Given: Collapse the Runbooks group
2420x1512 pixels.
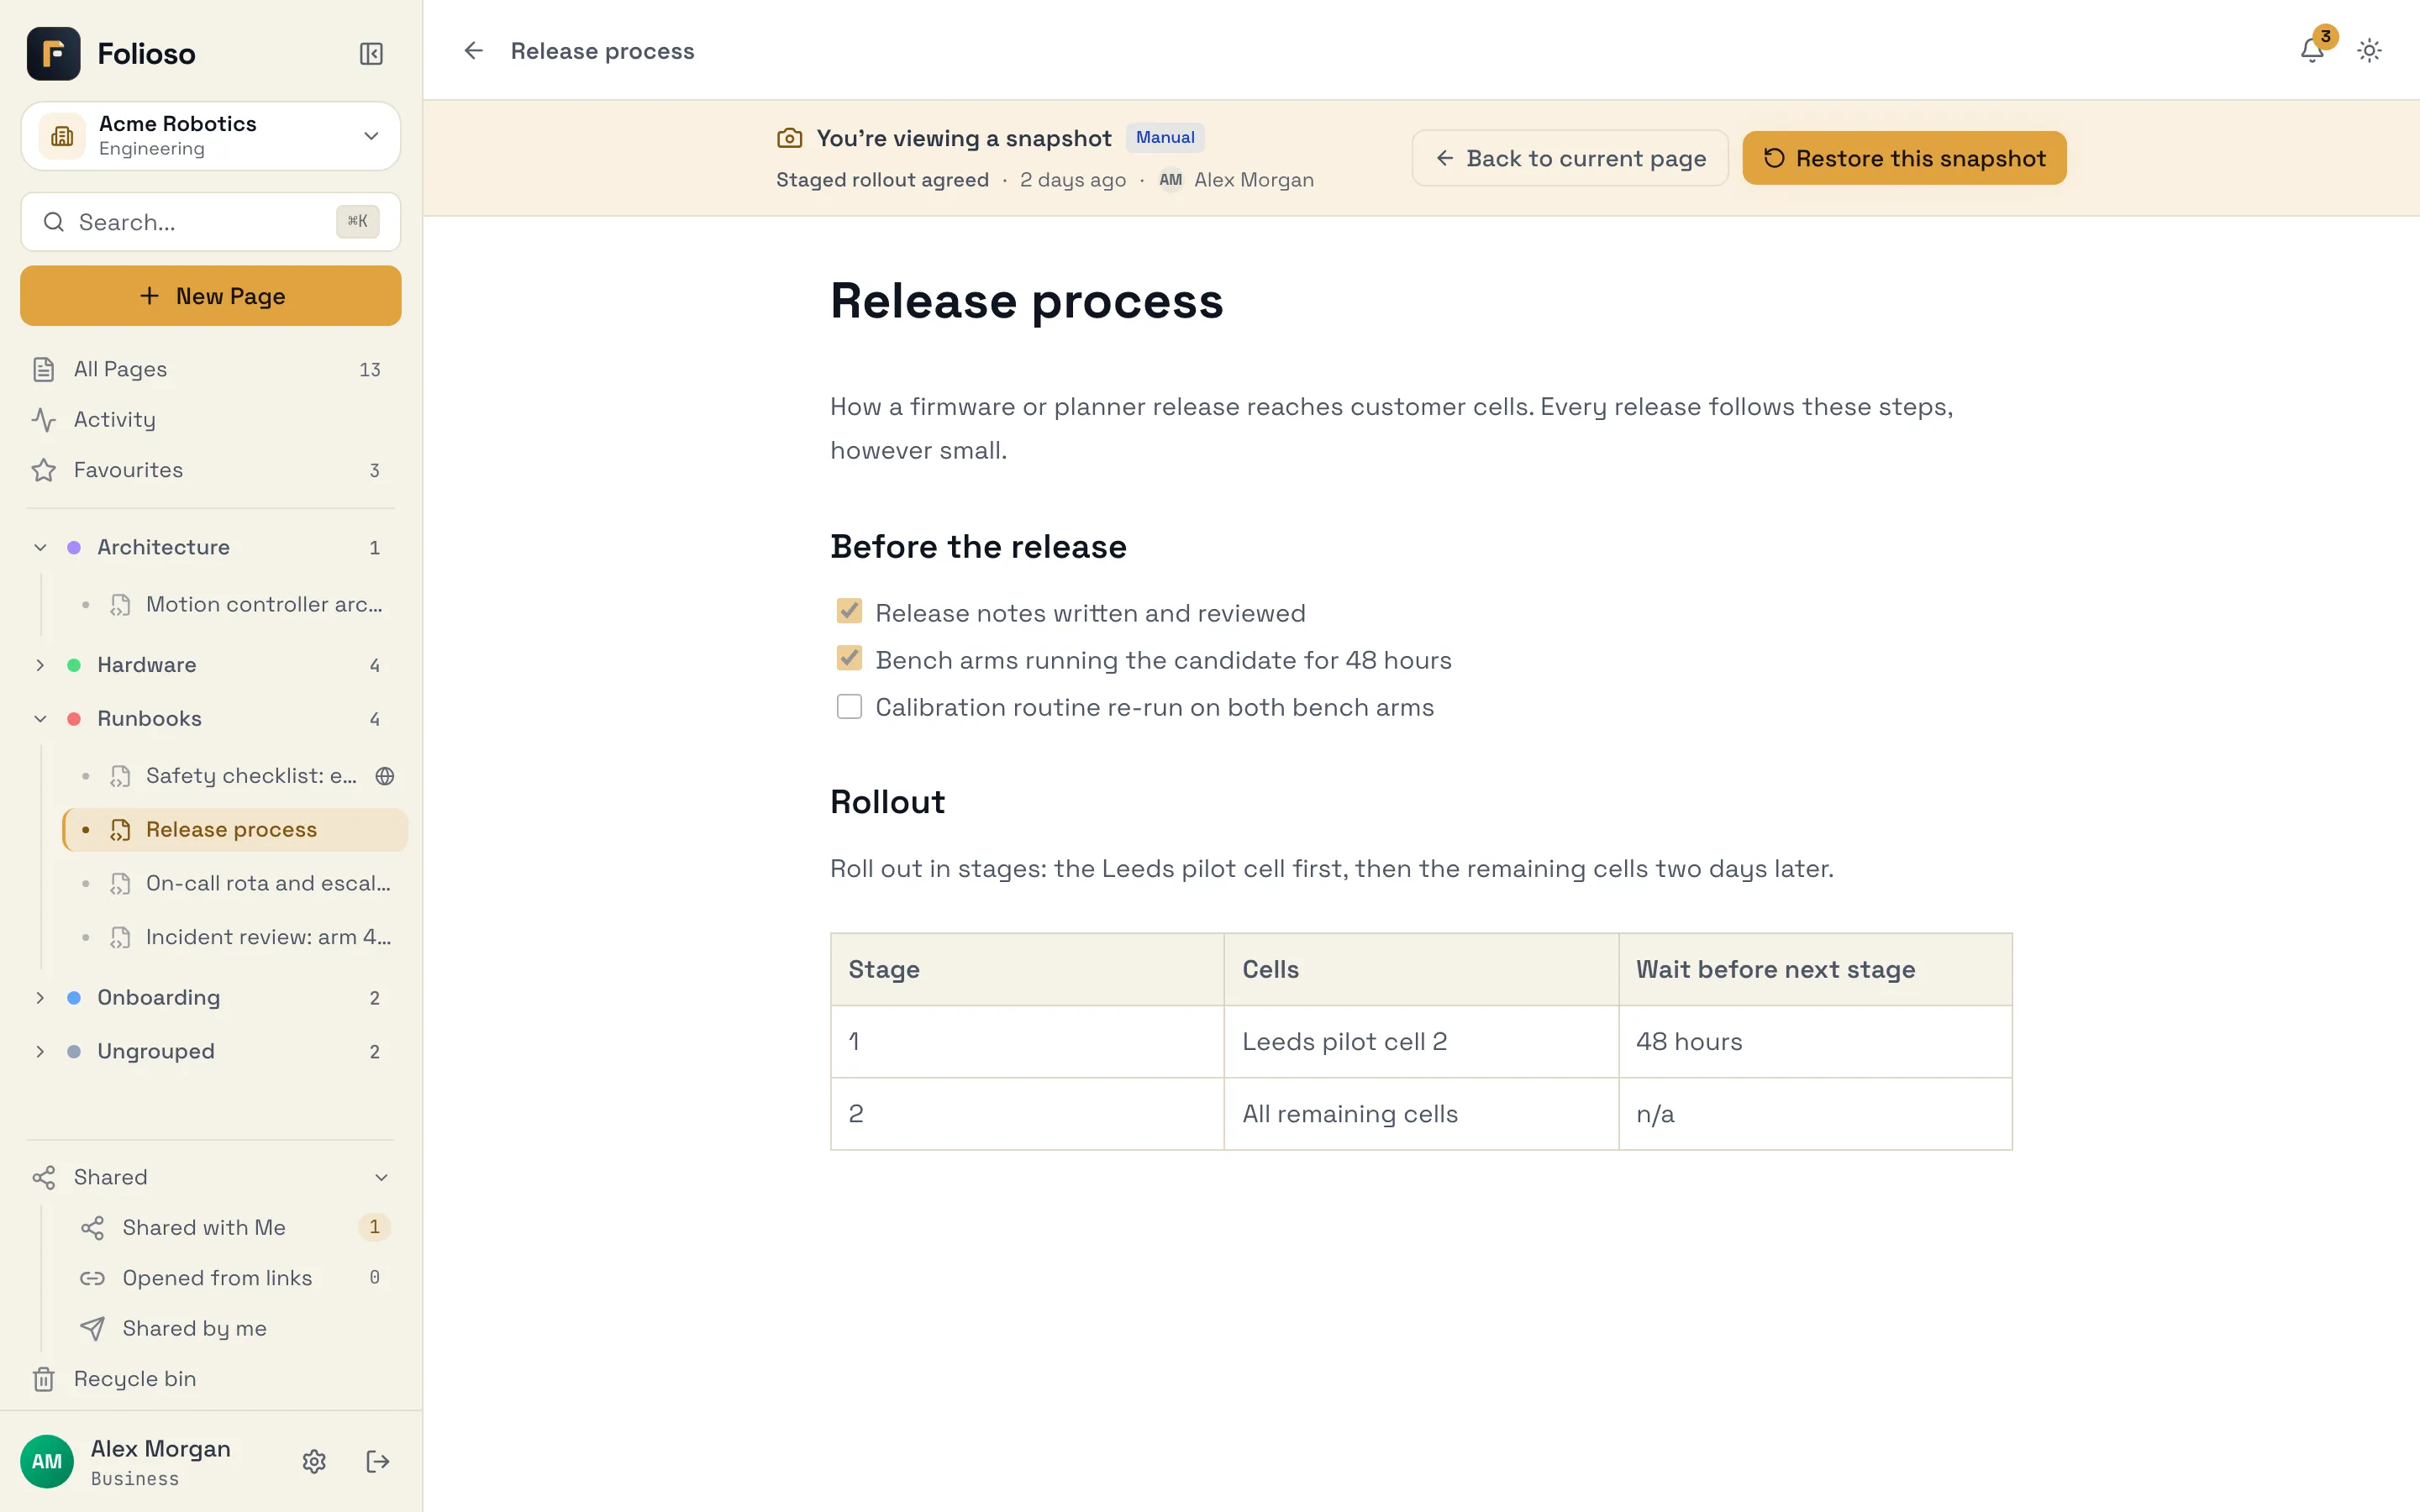Looking at the screenshot, I should [x=40, y=719].
